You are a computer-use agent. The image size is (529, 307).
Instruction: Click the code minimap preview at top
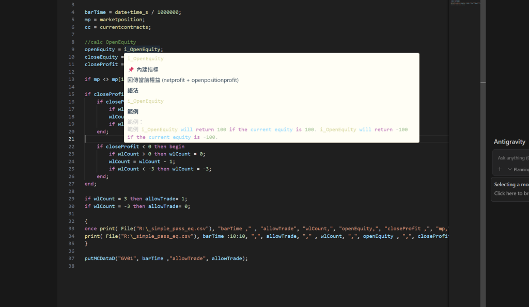click(465, 4)
